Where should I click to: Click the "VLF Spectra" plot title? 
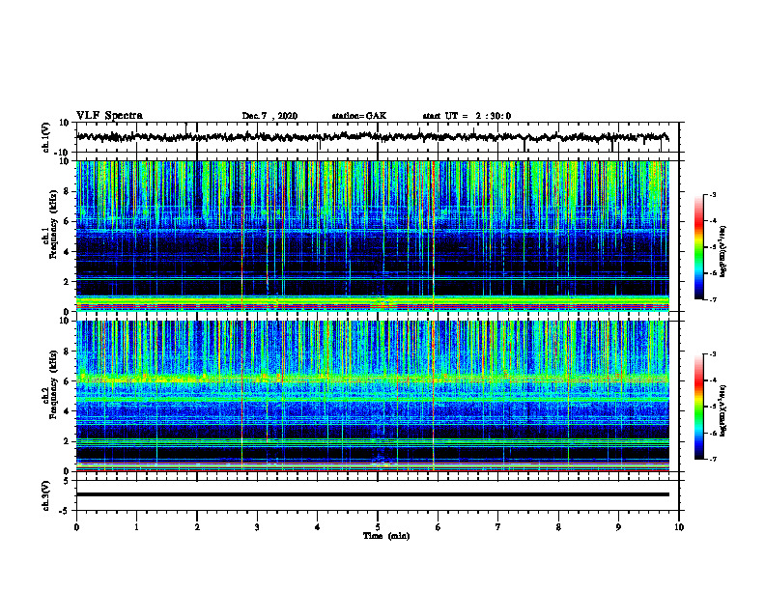coord(109,116)
